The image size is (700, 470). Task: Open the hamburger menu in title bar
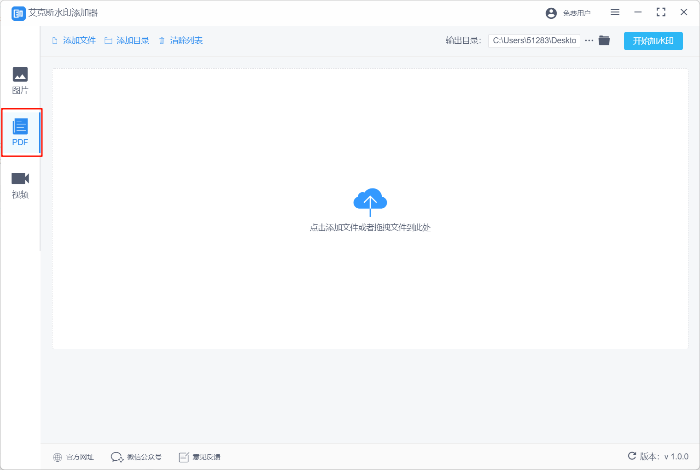[x=615, y=12]
